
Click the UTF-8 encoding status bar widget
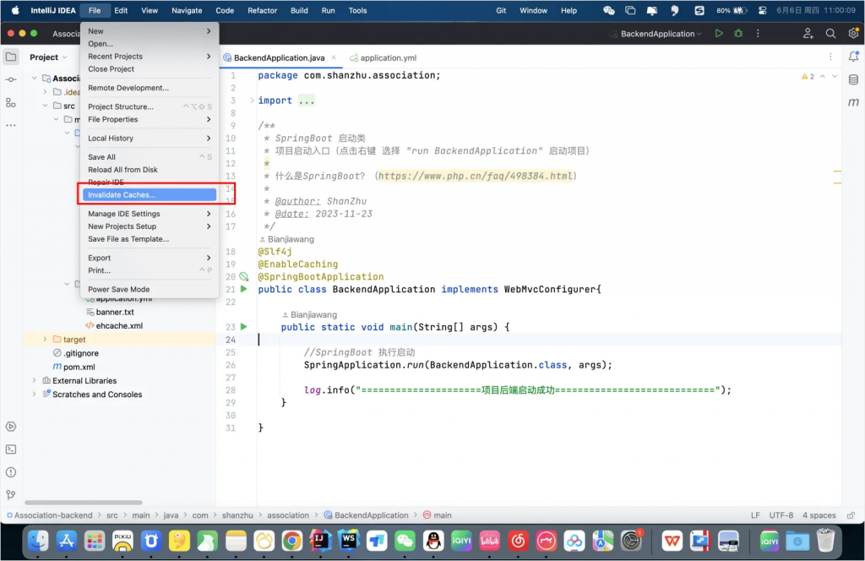point(780,515)
